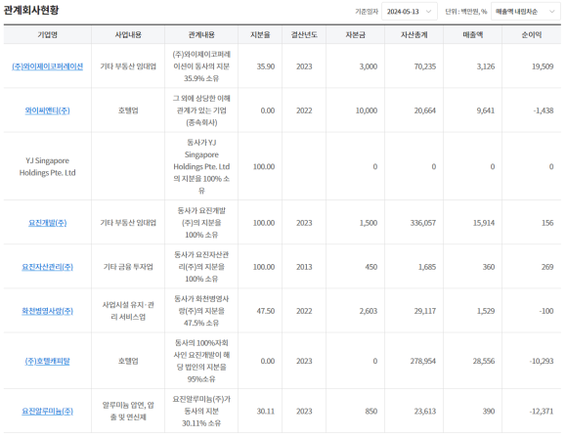Click the 850 capital value
The width and height of the screenshot is (567, 438).
tap(371, 412)
